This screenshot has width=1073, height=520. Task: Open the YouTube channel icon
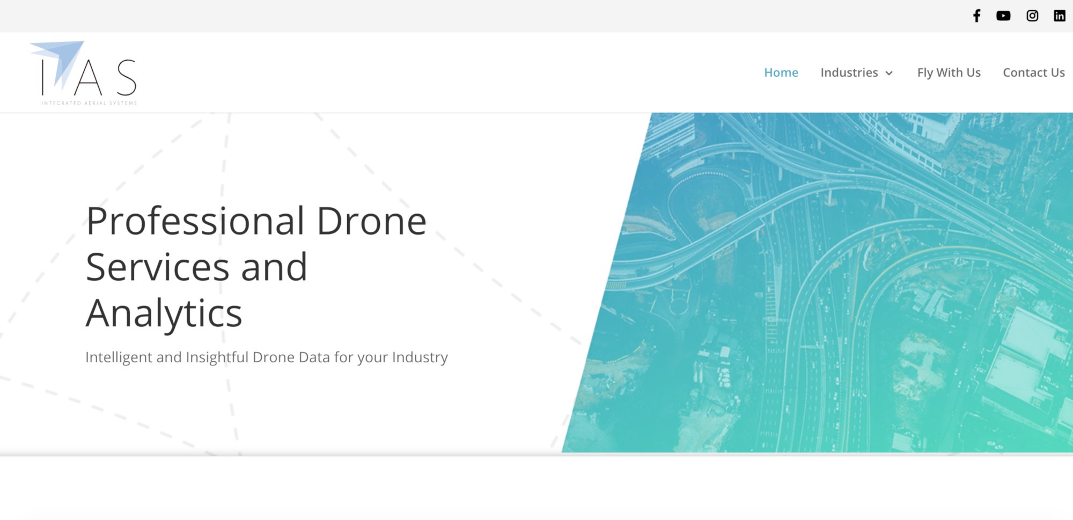tap(1003, 16)
